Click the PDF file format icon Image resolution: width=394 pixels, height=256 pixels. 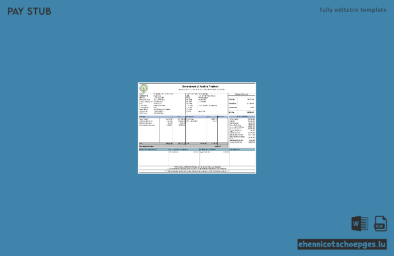381,223
